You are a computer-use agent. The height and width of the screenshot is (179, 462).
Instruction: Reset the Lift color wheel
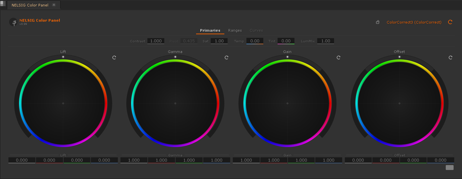tap(114, 58)
